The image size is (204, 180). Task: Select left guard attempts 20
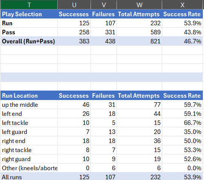[x=140, y=132]
